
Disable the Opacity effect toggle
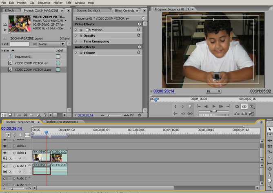80,36
